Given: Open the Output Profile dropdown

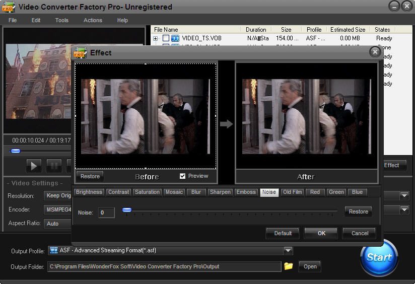Looking at the screenshot, I should pyautogui.click(x=288, y=250).
